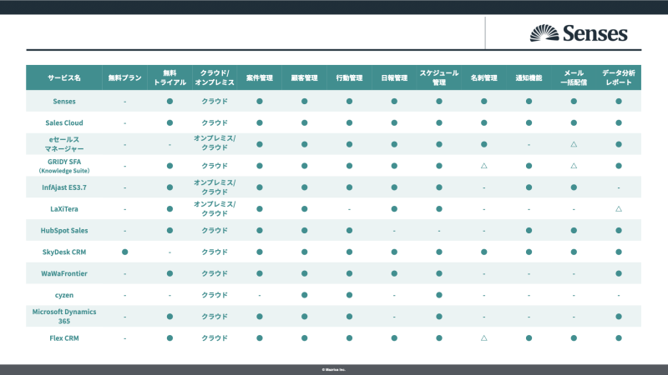The width and height of the screenshot is (668, 375).
Task: Click the 無料トライアル column header
Action: point(170,77)
